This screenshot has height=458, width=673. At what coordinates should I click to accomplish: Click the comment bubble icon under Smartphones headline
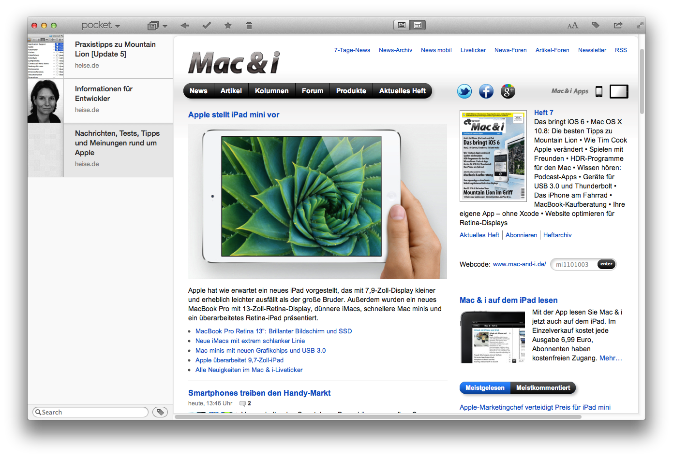pyautogui.click(x=242, y=403)
